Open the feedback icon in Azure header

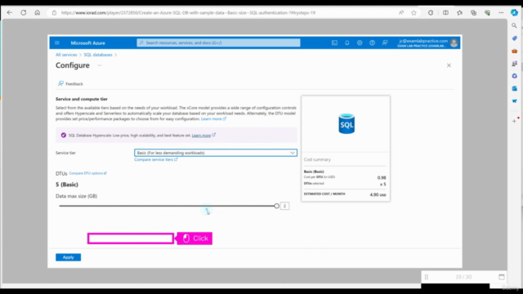[x=385, y=42]
